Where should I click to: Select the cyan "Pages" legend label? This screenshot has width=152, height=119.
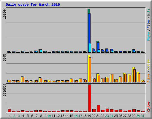pos(148,36)
